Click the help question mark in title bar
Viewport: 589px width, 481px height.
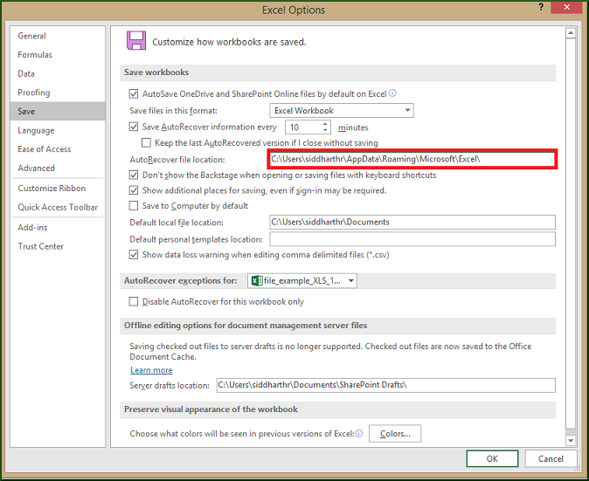pos(541,7)
